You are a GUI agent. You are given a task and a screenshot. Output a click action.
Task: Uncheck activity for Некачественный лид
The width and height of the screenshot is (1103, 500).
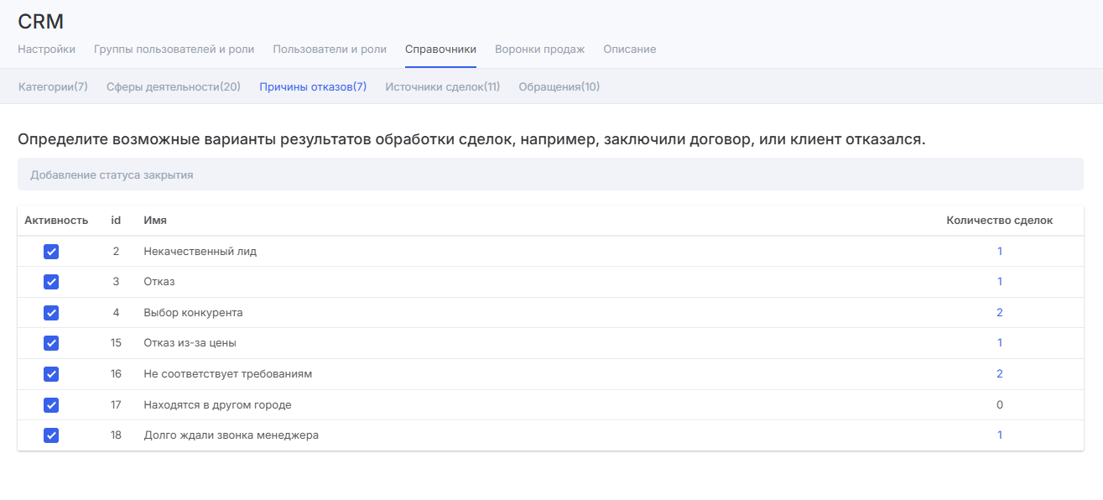pyautogui.click(x=51, y=252)
